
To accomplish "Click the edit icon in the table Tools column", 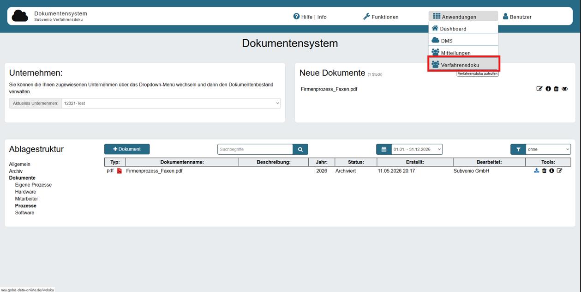I will [560, 171].
